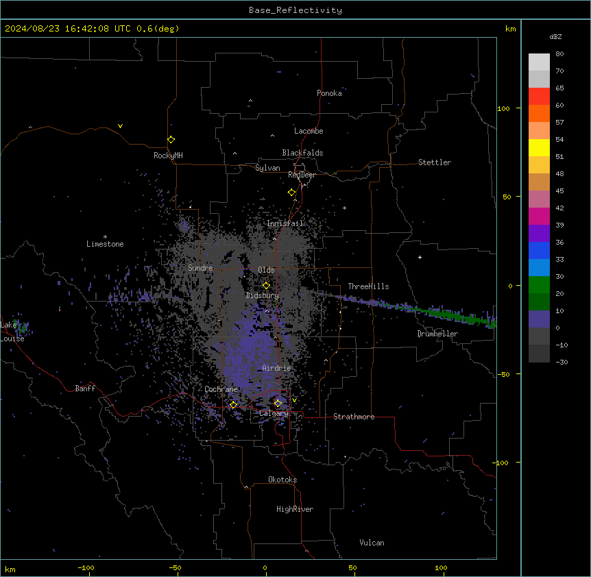Click the km unit label at bottom left
This screenshot has width=591, height=577.
(10, 569)
